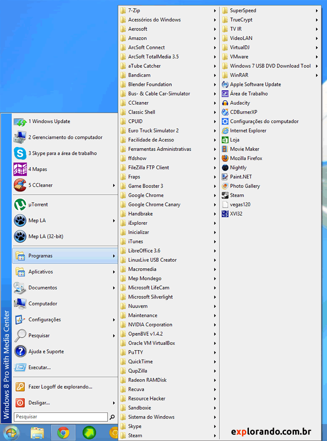Open Ajuda e Suporte help icon

20,351
